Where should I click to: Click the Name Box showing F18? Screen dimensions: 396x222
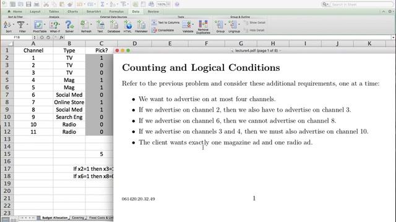(x=17, y=37)
